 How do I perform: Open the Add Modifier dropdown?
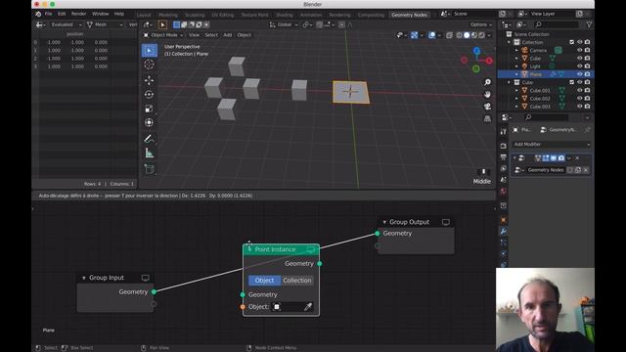point(552,144)
